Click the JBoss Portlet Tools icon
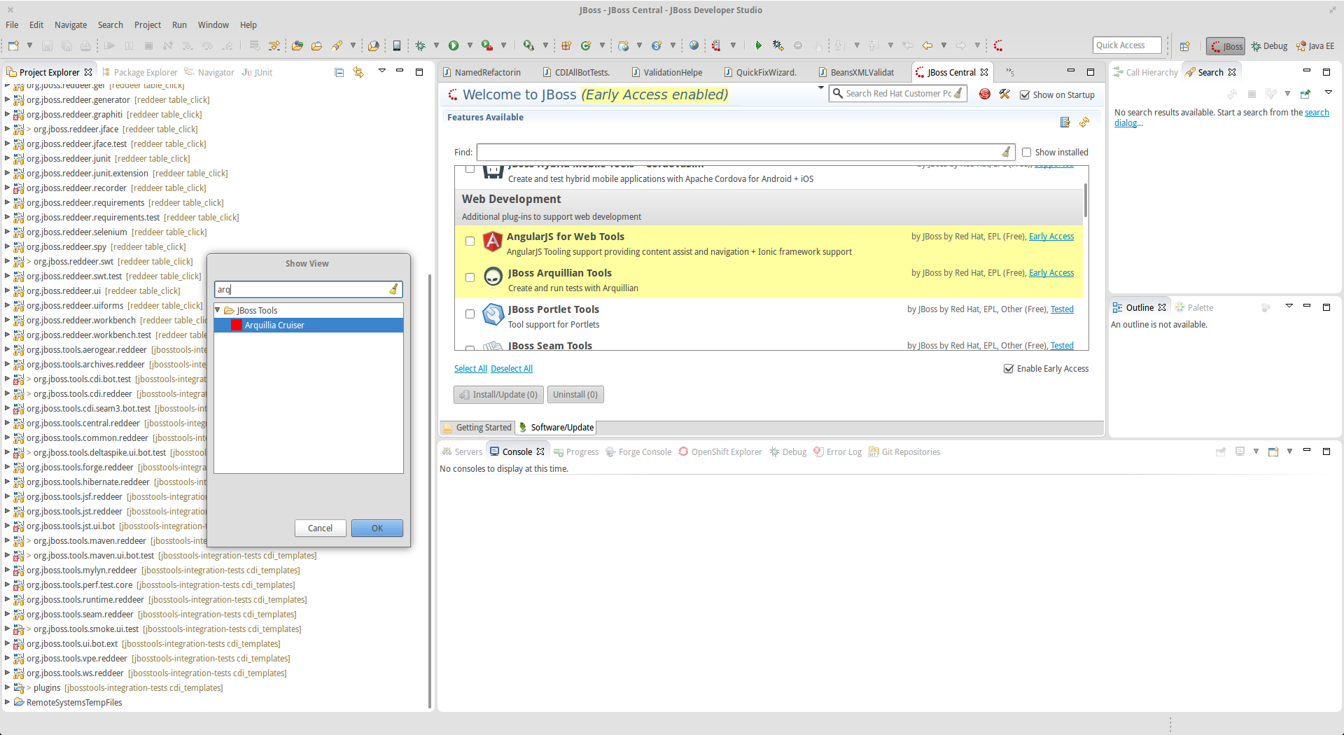1344x735 pixels. point(493,314)
